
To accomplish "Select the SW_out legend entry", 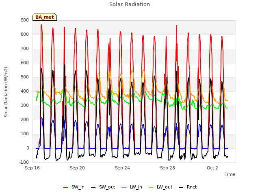I will pos(103,187).
